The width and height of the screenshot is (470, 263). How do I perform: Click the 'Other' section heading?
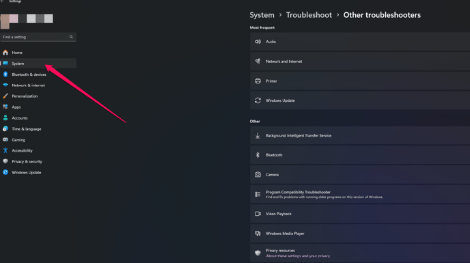coord(255,121)
